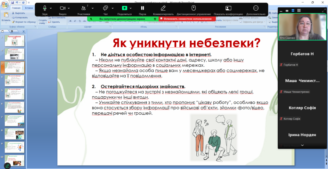Expand more participants chevron below Ірина Норден

coord(302,145)
